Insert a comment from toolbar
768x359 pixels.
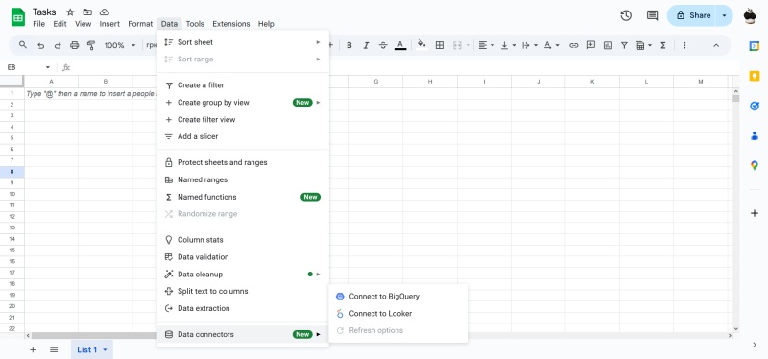coord(590,45)
